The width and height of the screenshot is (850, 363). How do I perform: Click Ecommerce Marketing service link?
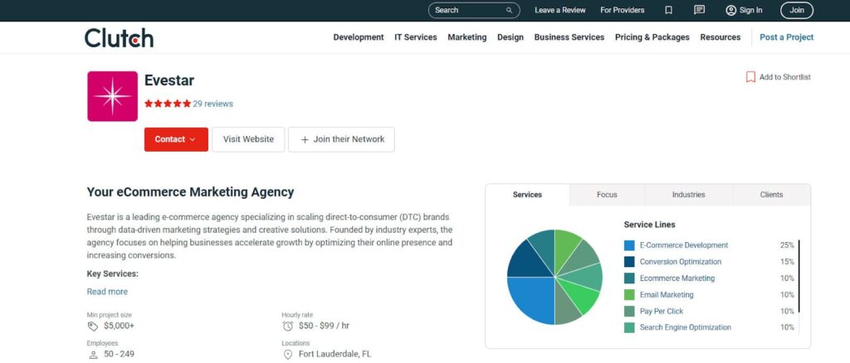[x=677, y=278]
